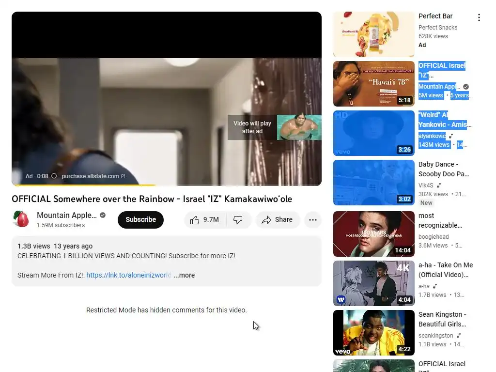Click 'Vik4S' channel name

[426, 186]
